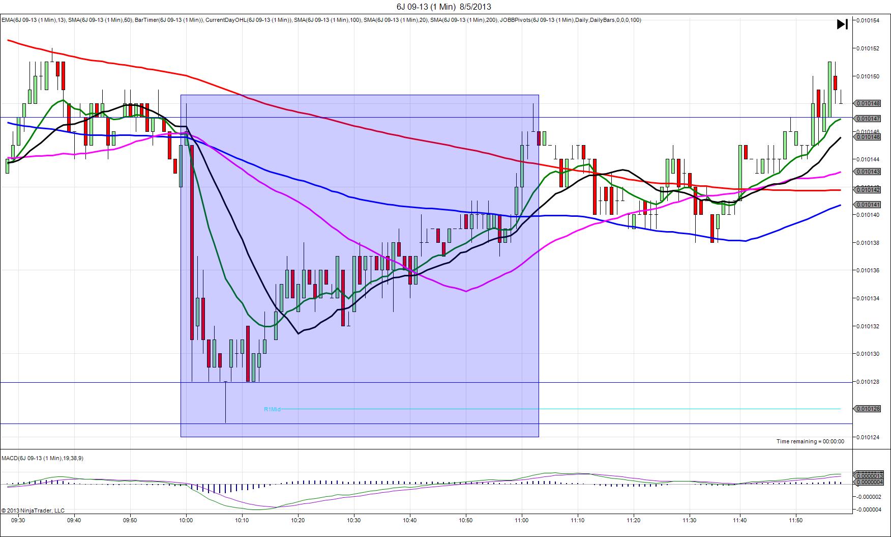Click the '0.010152' price axis label
891x537 pixels.
(868, 48)
